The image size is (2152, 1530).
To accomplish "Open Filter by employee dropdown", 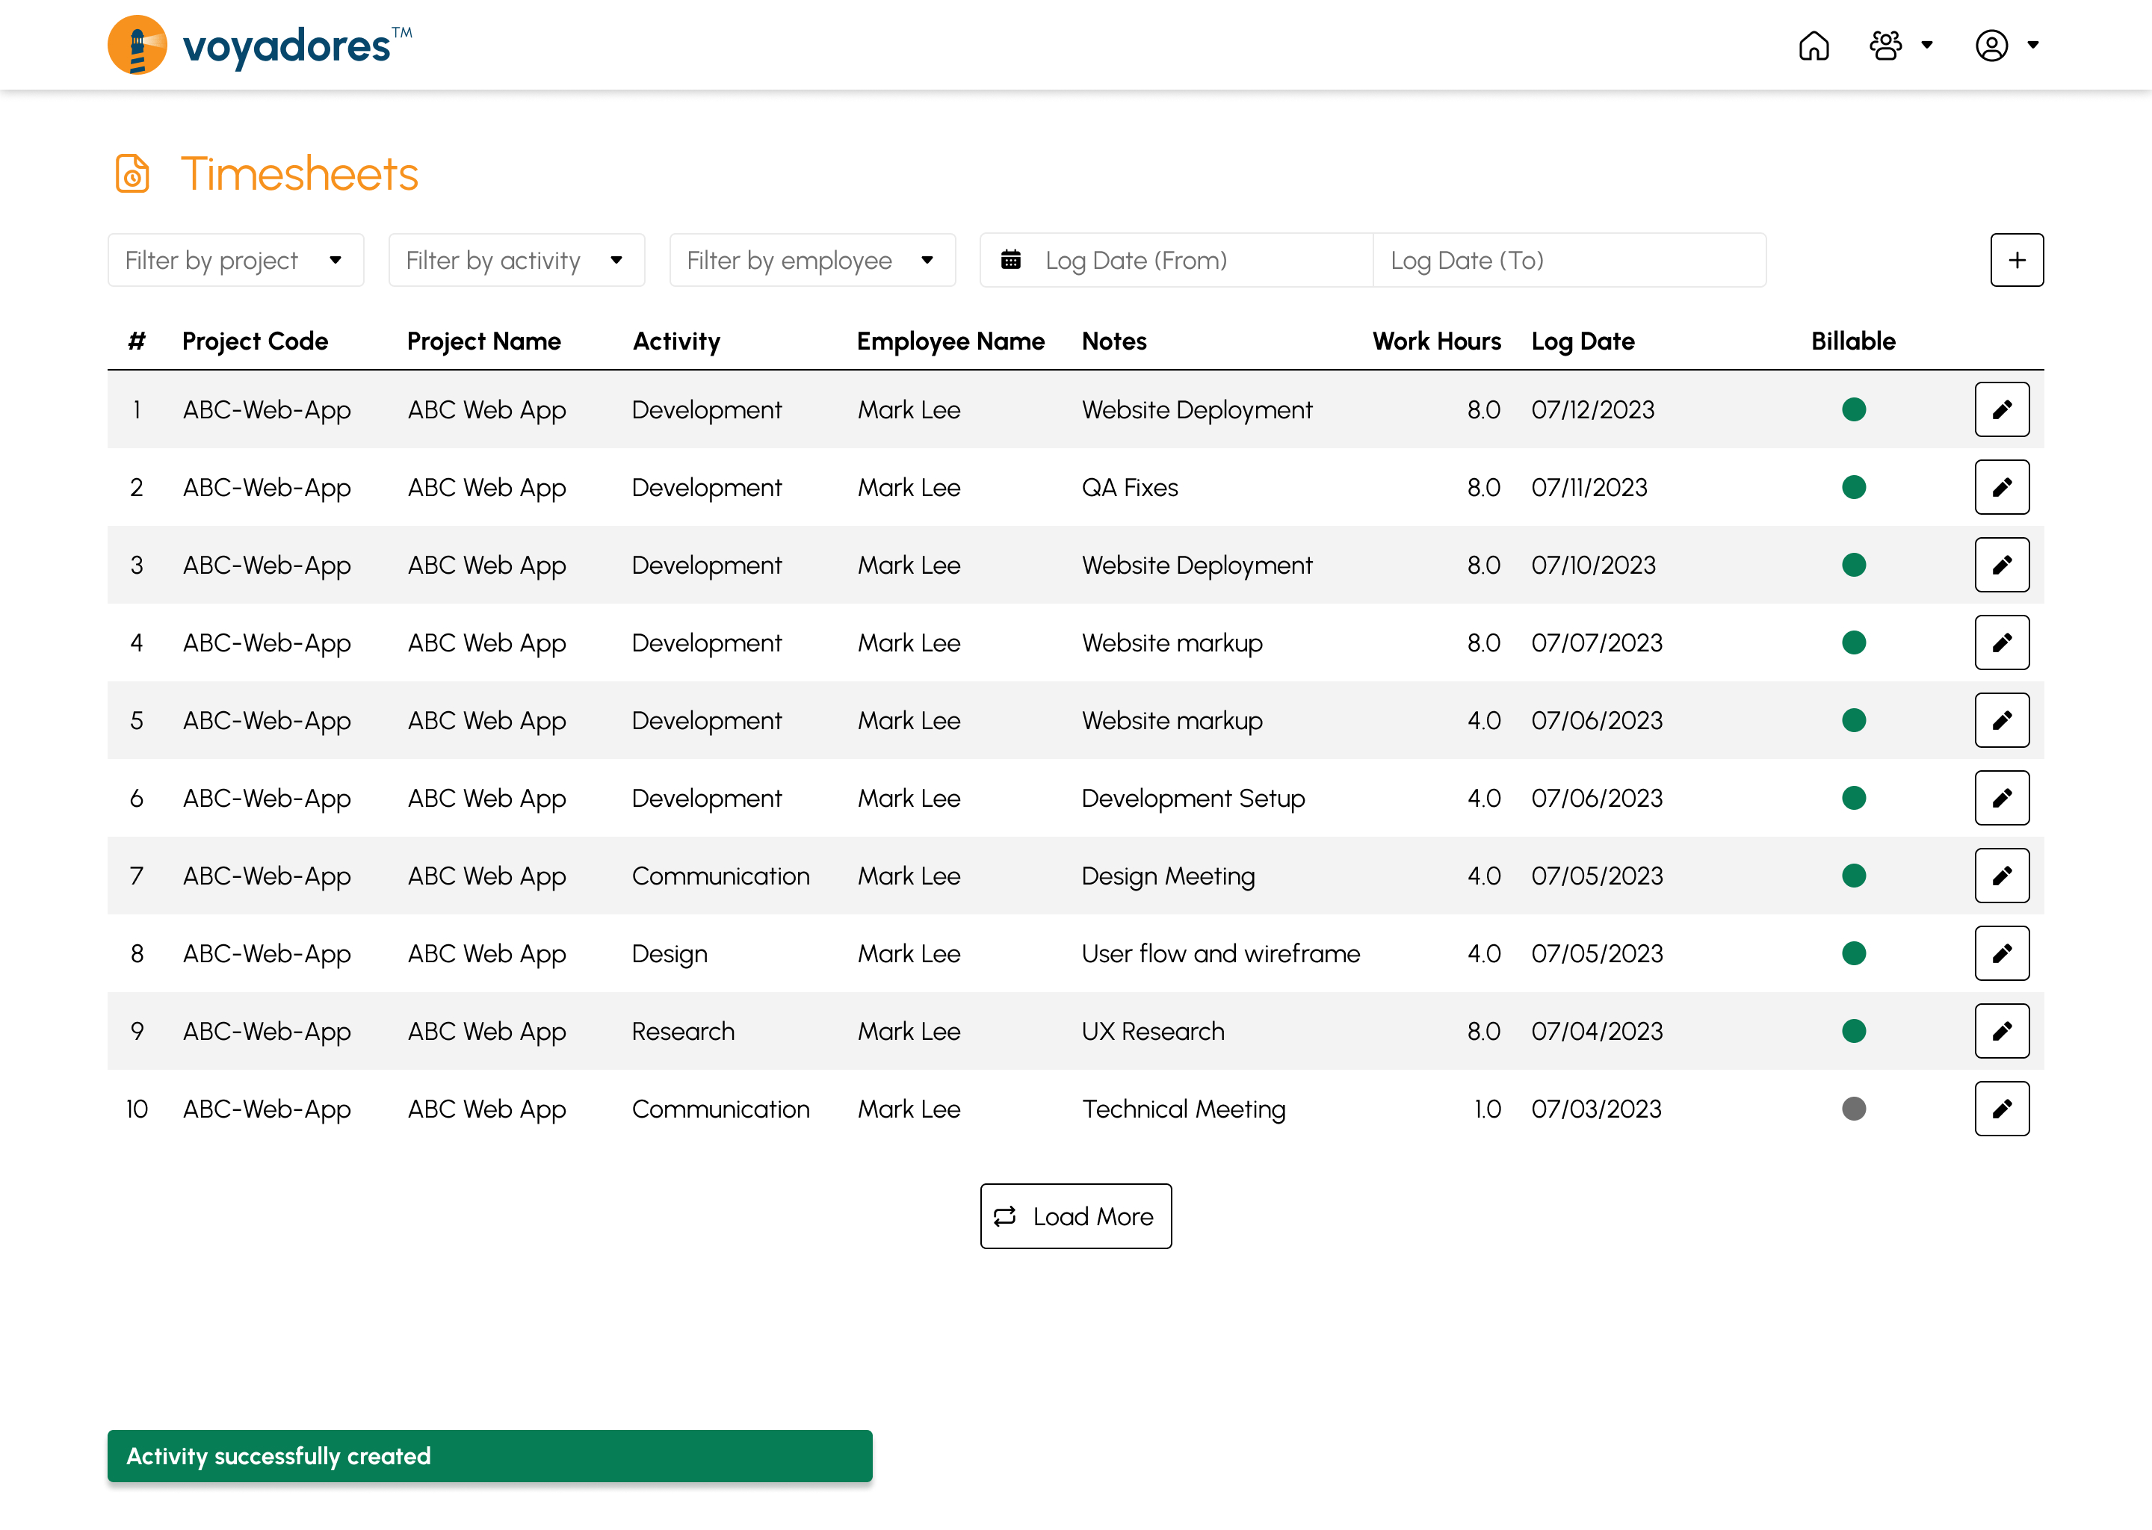I will (812, 260).
